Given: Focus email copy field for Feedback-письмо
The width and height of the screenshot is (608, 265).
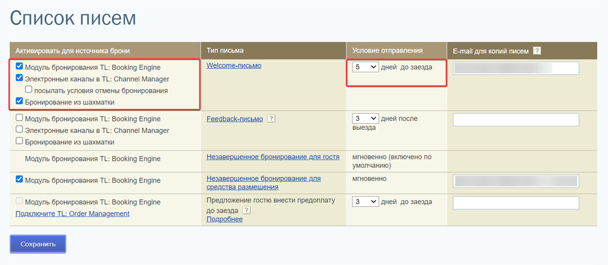Looking at the screenshot, I should [516, 120].
